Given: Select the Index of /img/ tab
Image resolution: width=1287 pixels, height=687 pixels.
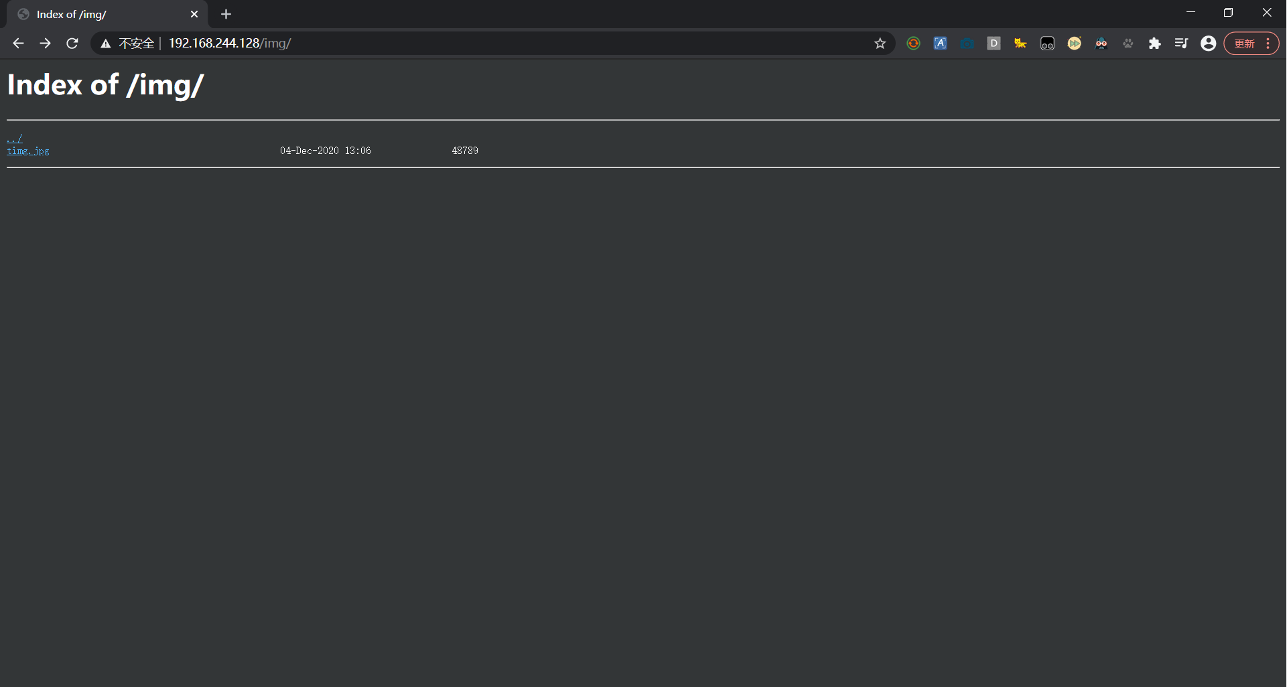Looking at the screenshot, I should (x=107, y=14).
